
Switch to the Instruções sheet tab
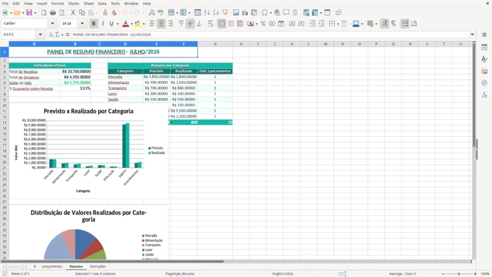pyautogui.click(x=98, y=266)
